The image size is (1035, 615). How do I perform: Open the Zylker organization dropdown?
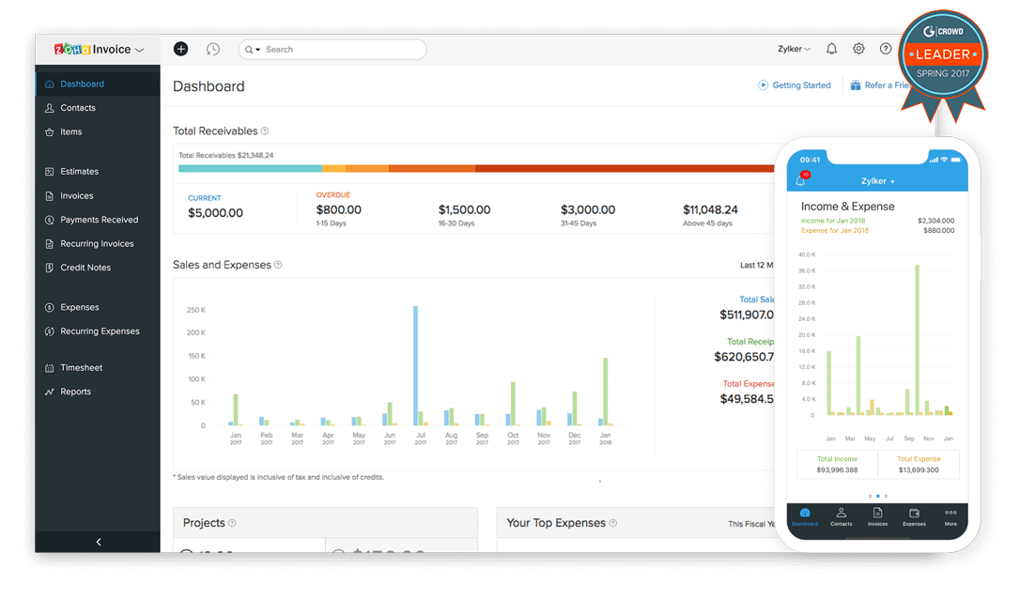point(795,49)
